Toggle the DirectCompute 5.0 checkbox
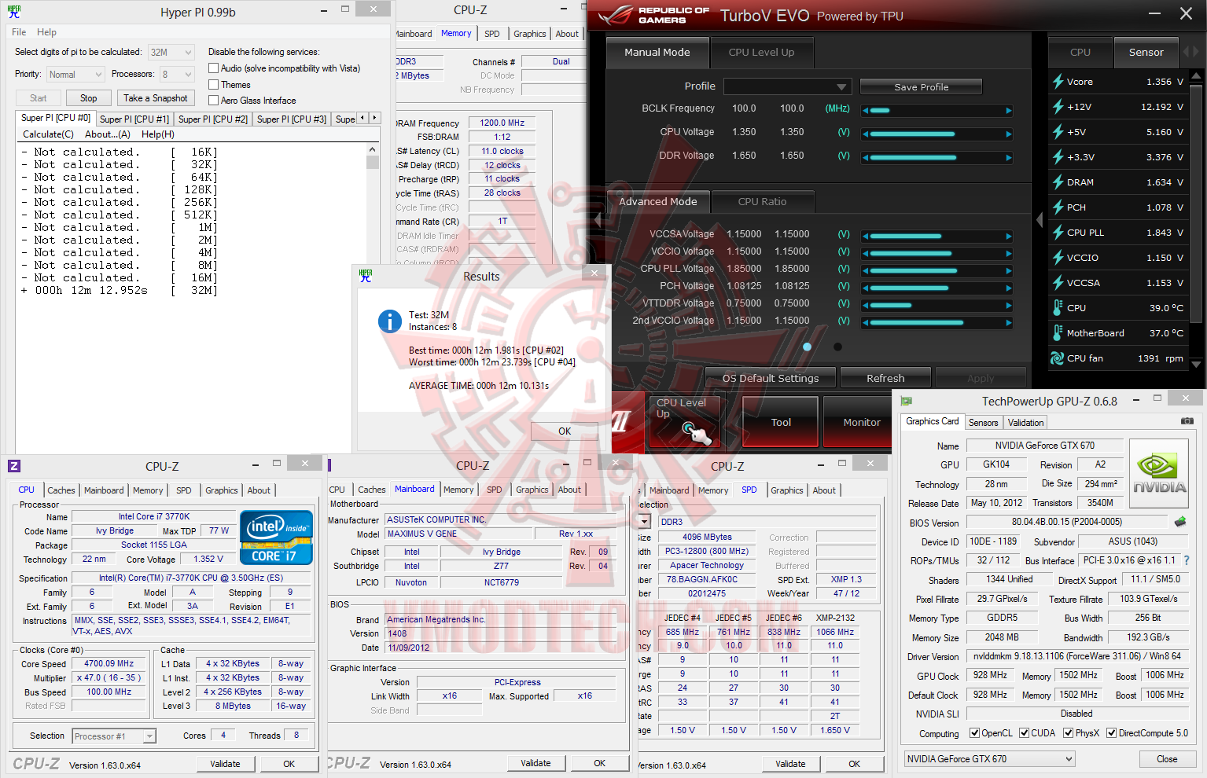 point(1112,733)
